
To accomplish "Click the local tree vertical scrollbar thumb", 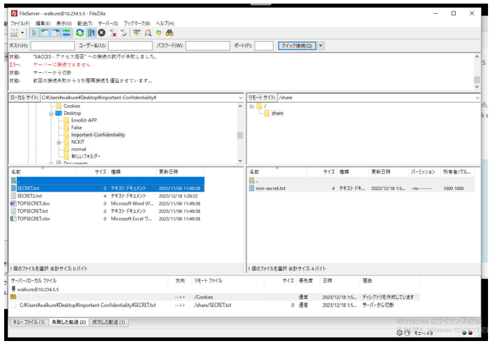I will click(240, 135).
